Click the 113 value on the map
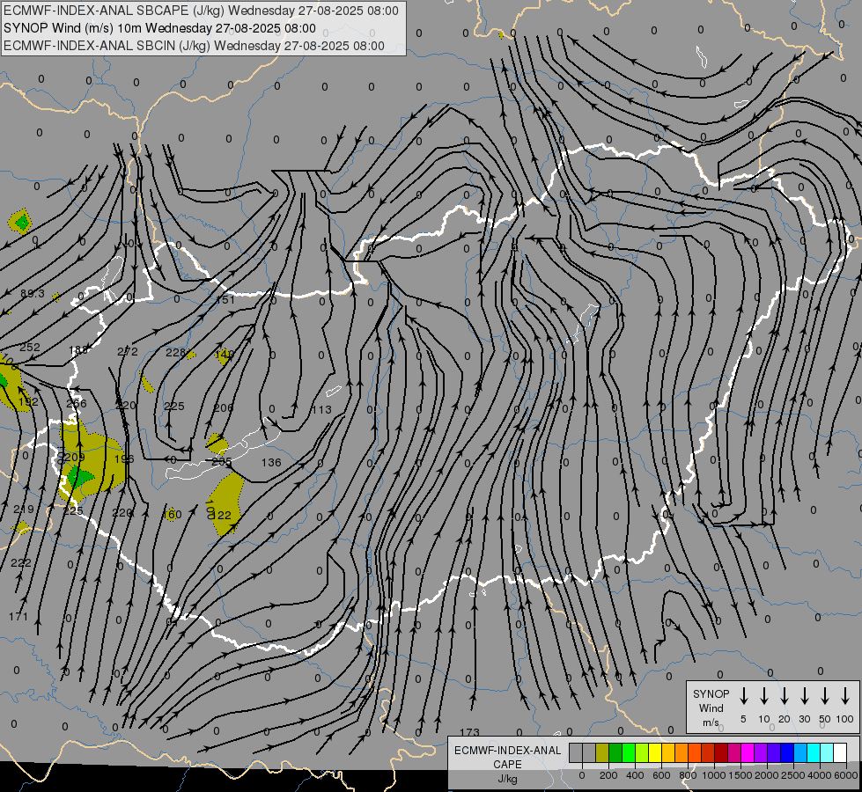This screenshot has width=862, height=792. [x=321, y=409]
